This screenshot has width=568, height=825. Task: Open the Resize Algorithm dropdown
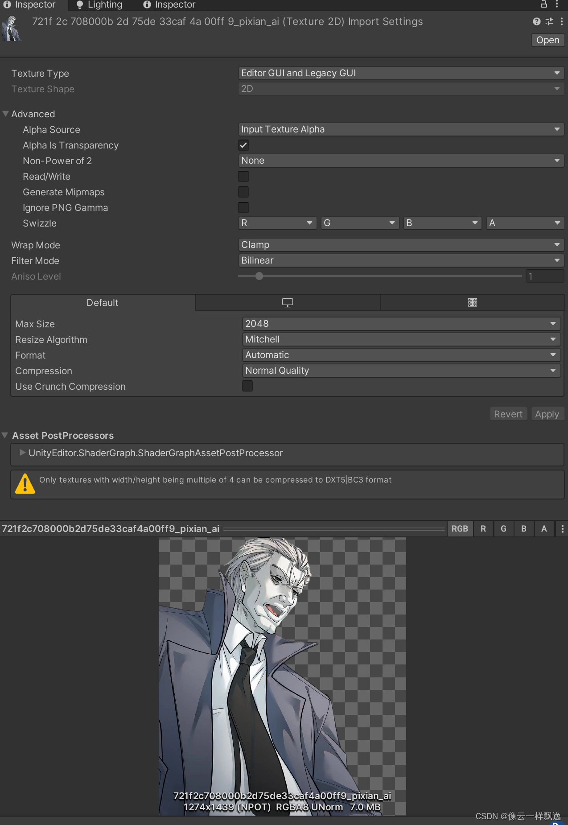401,339
